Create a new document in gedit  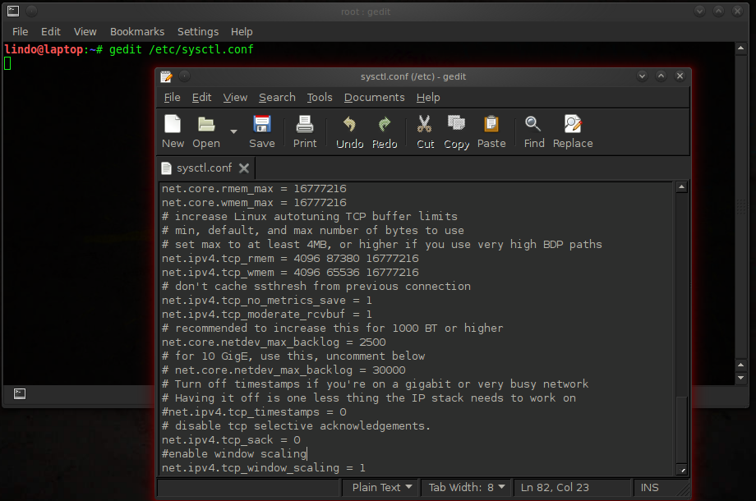tap(173, 131)
